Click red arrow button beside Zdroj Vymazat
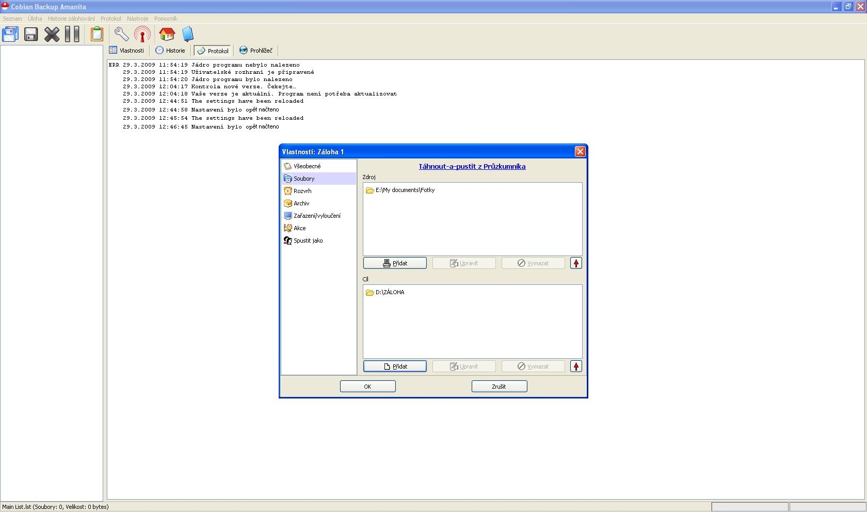The width and height of the screenshot is (867, 512). pyautogui.click(x=576, y=263)
